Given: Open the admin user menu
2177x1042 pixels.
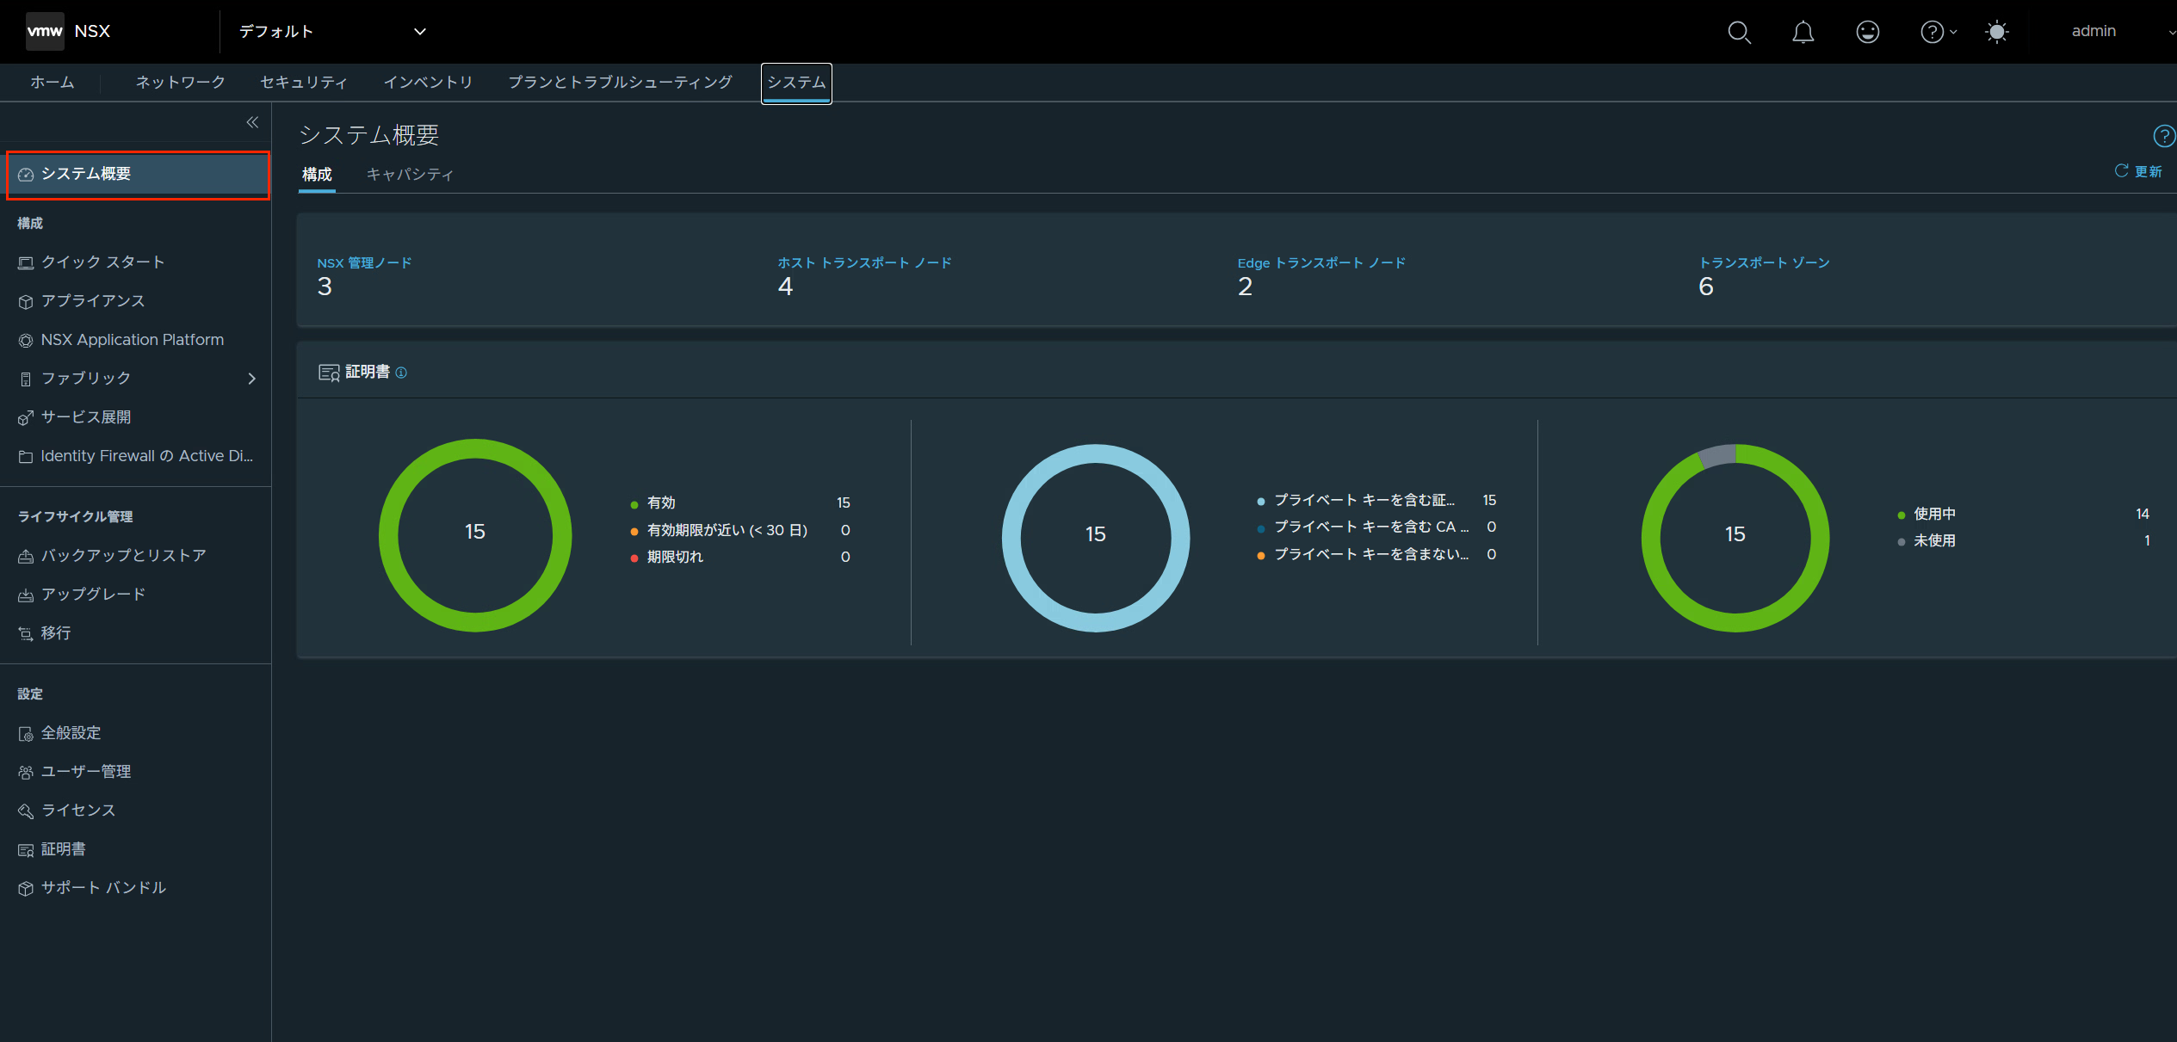Looking at the screenshot, I should pyautogui.click(x=2094, y=31).
